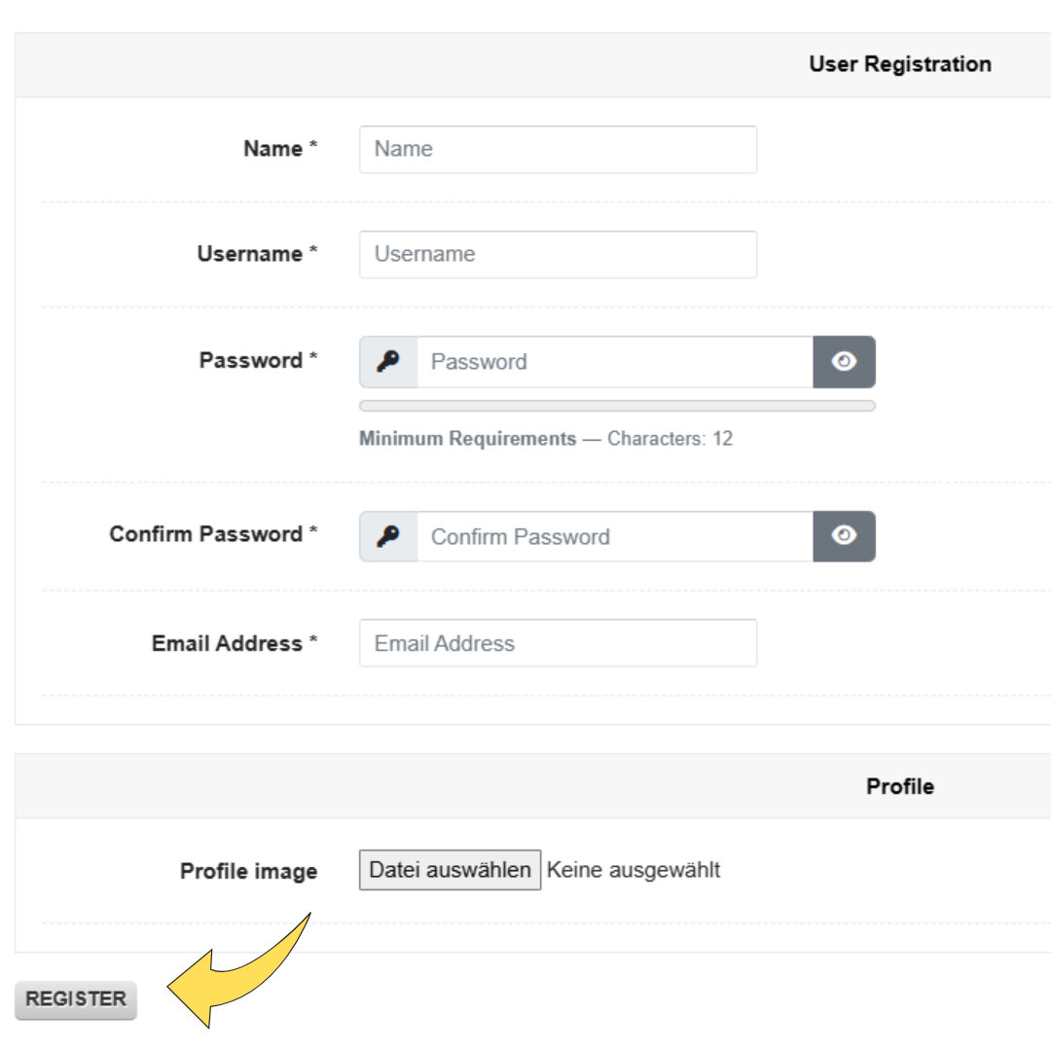Click the Email Address * label

235,643
